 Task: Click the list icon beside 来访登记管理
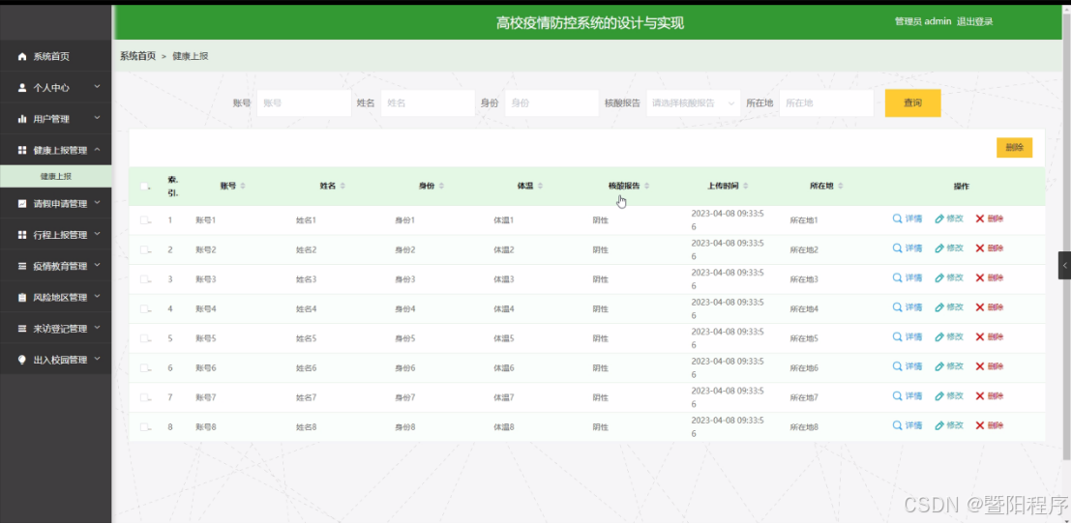(22, 330)
